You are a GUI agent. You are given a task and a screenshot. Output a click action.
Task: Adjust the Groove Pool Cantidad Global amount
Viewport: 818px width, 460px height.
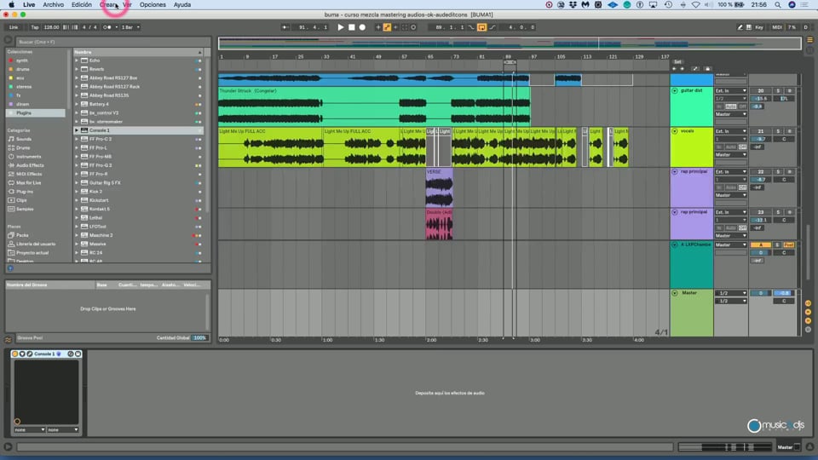(199, 338)
